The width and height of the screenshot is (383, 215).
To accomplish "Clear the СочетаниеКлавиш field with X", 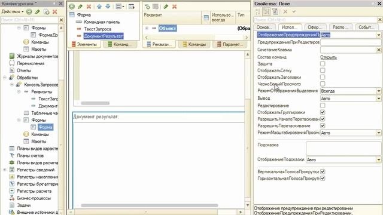I will (379, 50).
